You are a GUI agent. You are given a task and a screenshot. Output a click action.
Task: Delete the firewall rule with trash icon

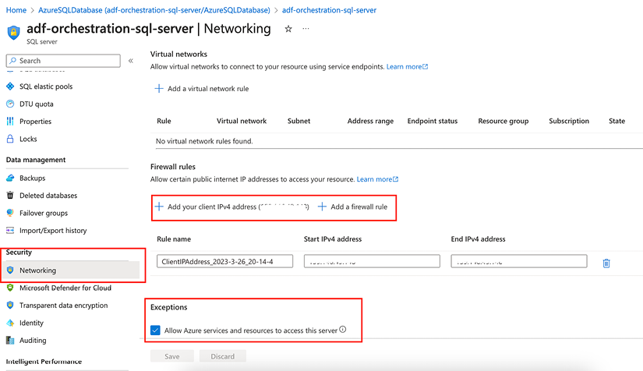(x=606, y=263)
